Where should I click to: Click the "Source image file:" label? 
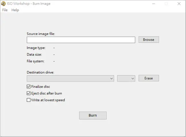[x=41, y=34]
